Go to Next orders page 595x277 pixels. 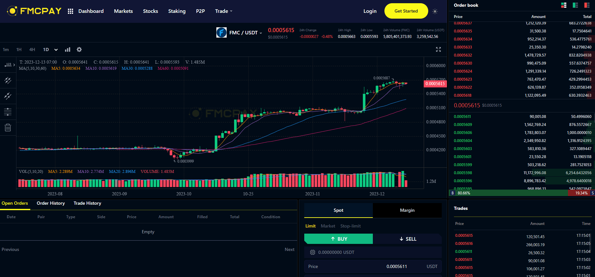coord(289,249)
